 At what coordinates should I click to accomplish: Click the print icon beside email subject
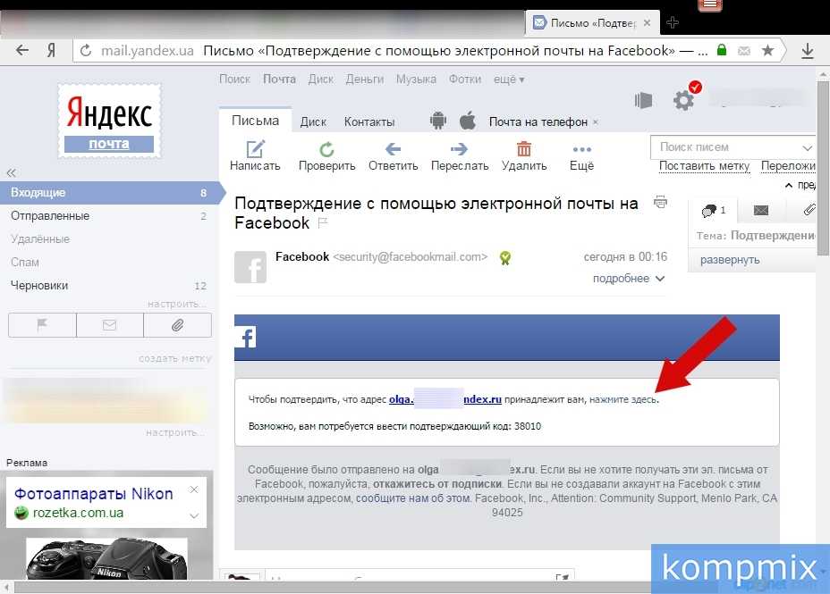tap(660, 202)
